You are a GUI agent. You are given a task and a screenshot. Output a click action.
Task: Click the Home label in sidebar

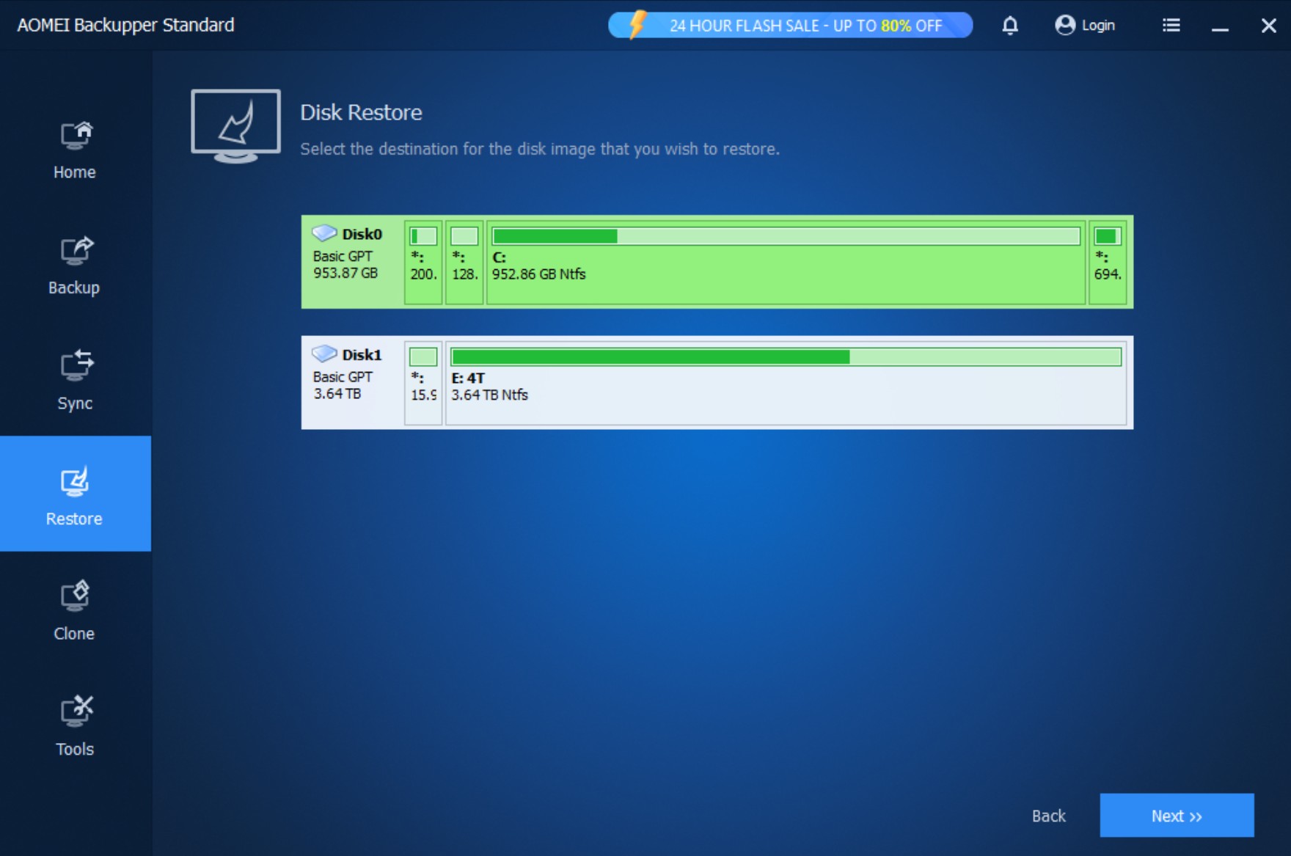tap(75, 172)
